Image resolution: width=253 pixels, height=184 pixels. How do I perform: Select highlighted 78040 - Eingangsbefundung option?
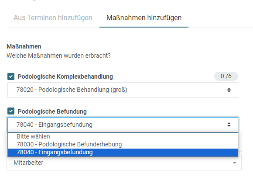123,153
